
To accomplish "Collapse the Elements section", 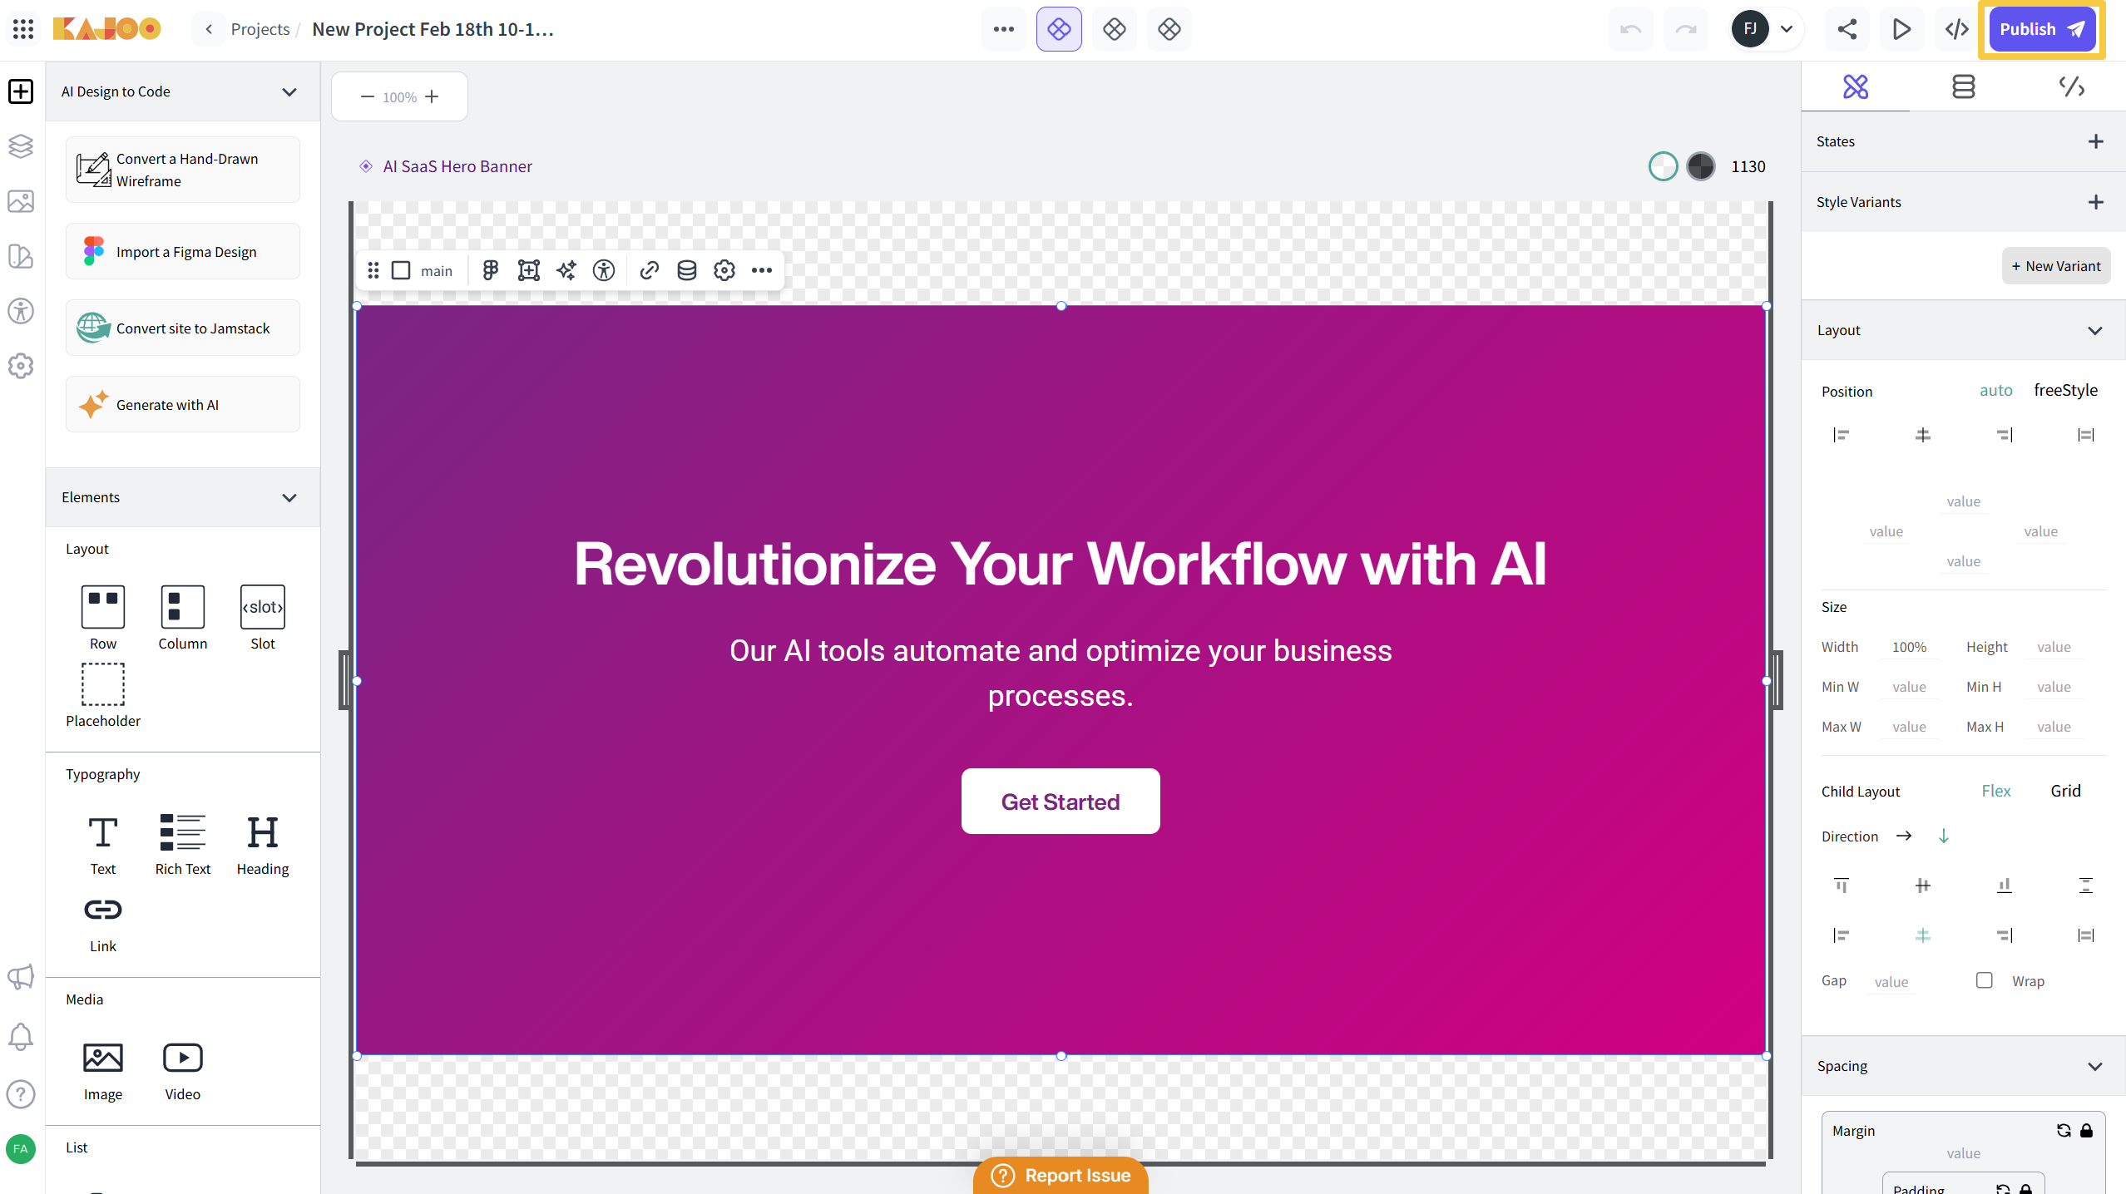I will (289, 497).
